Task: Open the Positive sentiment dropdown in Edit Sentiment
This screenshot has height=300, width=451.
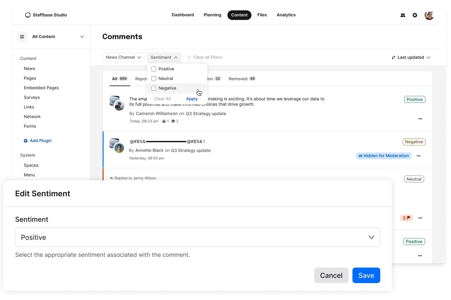Action: point(371,237)
